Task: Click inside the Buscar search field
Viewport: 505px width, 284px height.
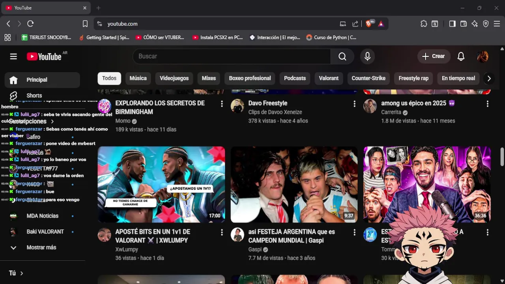Action: point(232,56)
